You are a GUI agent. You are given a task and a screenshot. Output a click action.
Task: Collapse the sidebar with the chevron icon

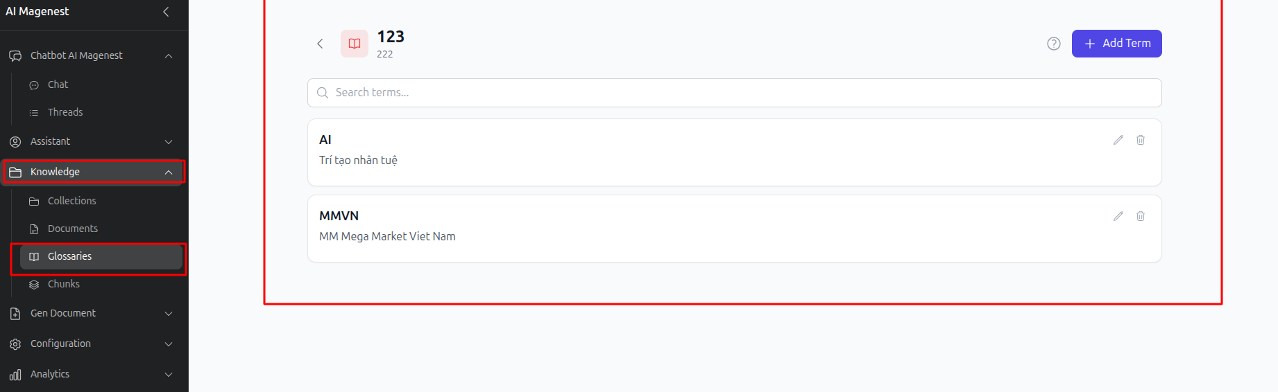coord(166,12)
